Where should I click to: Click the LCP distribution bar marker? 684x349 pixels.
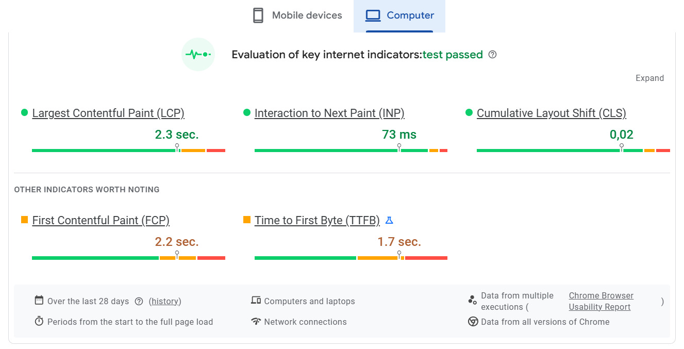pyautogui.click(x=177, y=148)
